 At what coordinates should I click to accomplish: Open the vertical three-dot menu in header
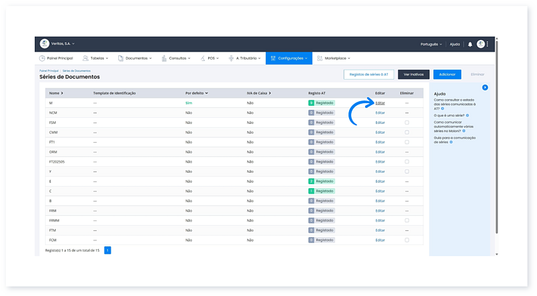488,44
